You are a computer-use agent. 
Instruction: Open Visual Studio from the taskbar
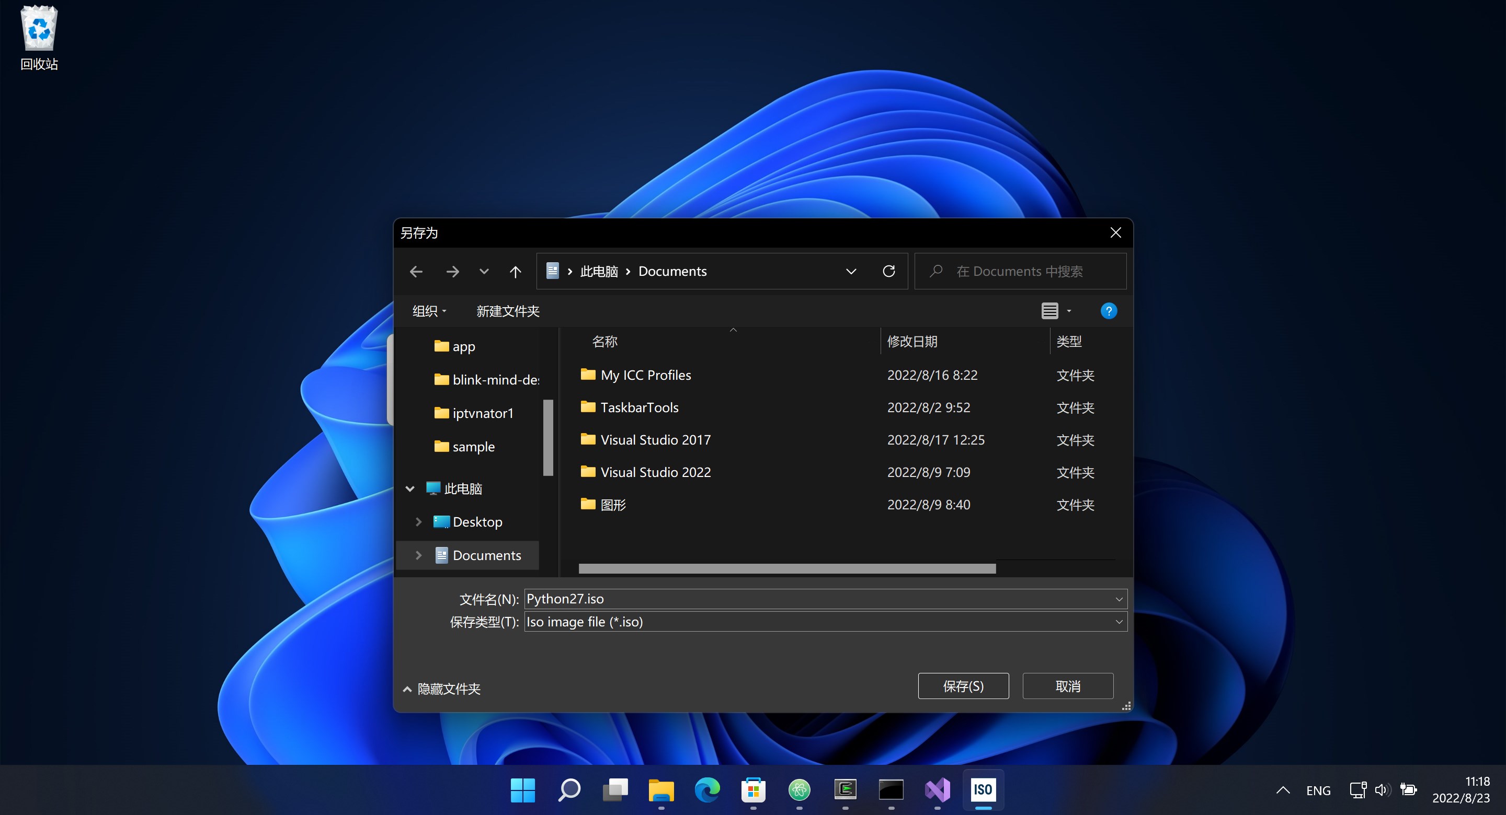tap(937, 790)
